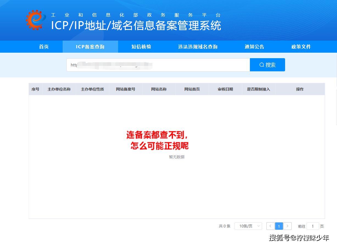Click inside the URL search input field
Image resolution: width=337 pixels, height=245 pixels.
[x=158, y=65]
